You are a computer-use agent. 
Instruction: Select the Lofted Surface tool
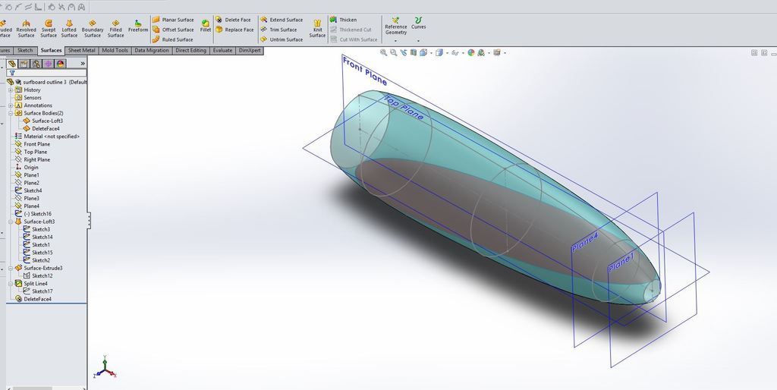coord(69,29)
